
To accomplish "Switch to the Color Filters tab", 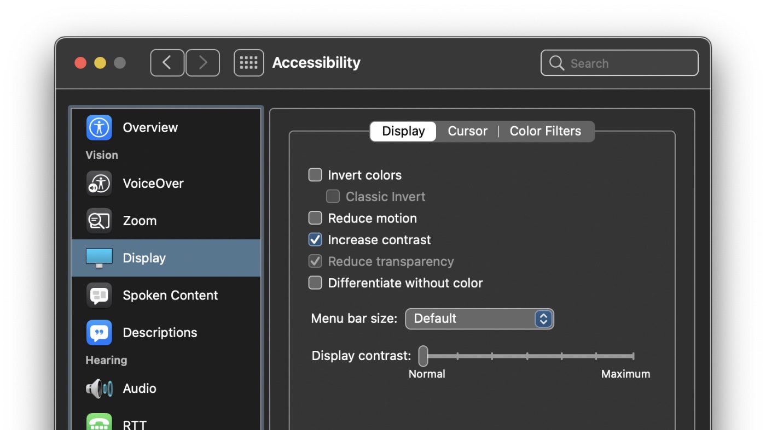I will [x=545, y=131].
